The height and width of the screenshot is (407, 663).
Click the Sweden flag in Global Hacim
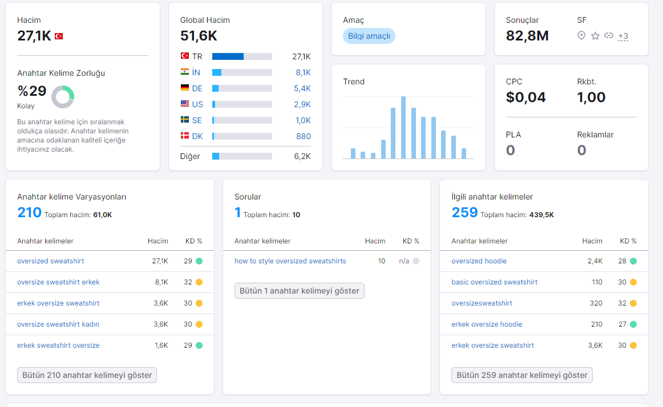click(185, 120)
